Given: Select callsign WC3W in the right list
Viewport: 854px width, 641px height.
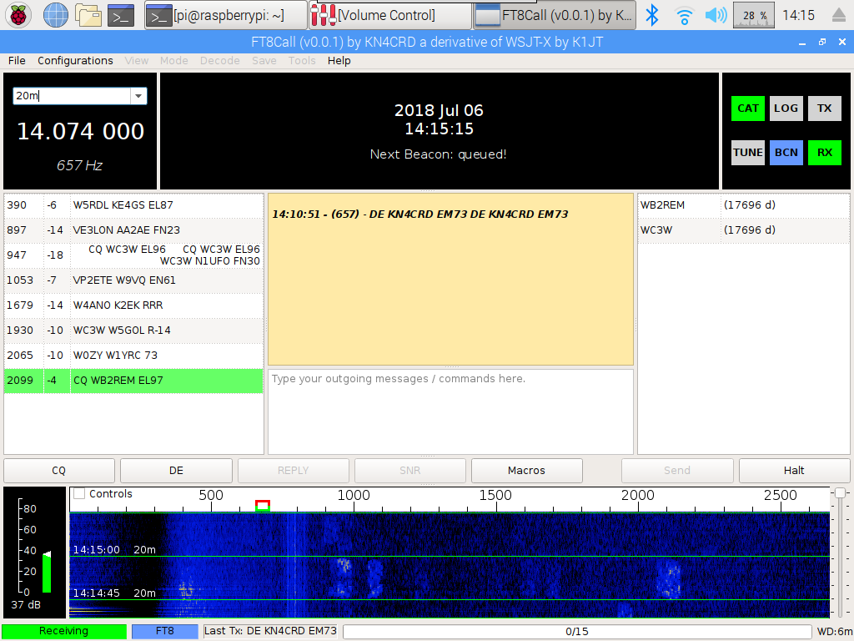Looking at the screenshot, I should click(656, 230).
